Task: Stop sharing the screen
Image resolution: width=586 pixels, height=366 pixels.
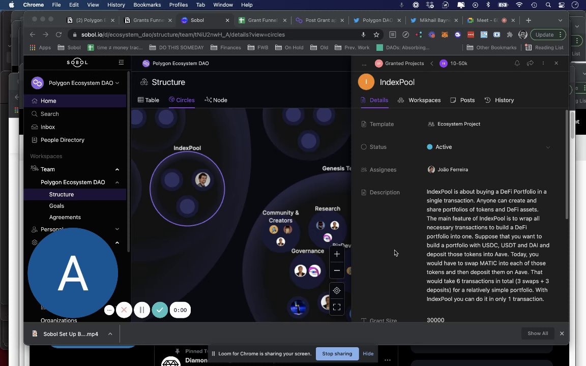Action: click(337, 354)
